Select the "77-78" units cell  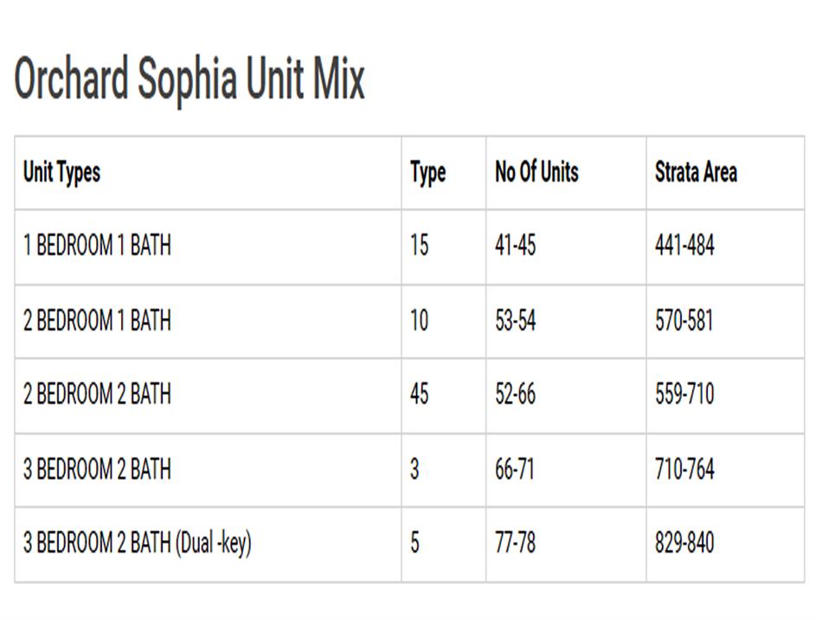pyautogui.click(x=515, y=544)
